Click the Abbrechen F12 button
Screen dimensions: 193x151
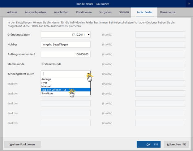[x=176, y=145]
